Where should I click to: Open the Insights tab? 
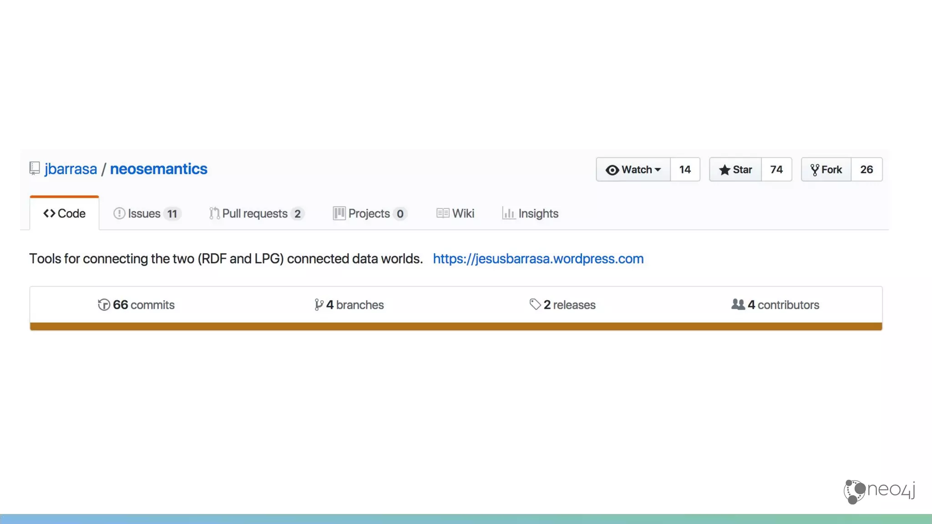pos(531,213)
